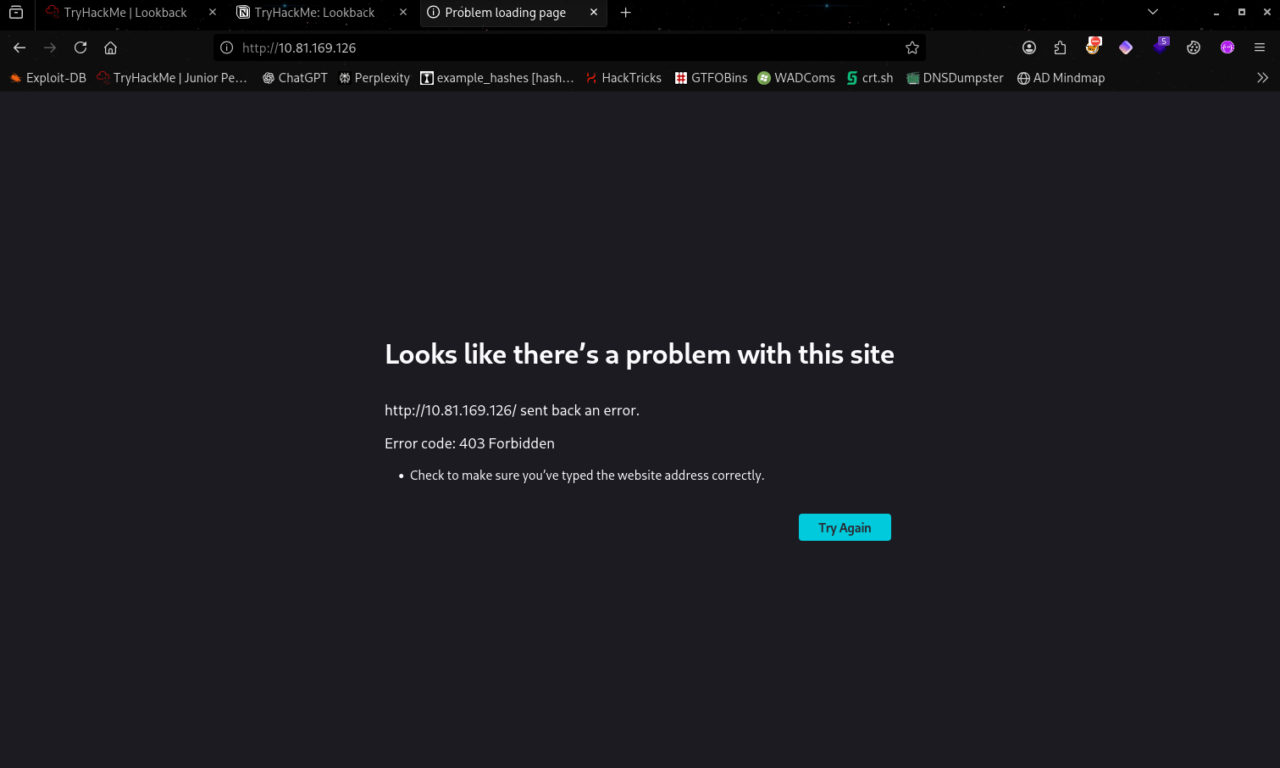
Task: Click the address bar URL field
Action: coord(559,47)
